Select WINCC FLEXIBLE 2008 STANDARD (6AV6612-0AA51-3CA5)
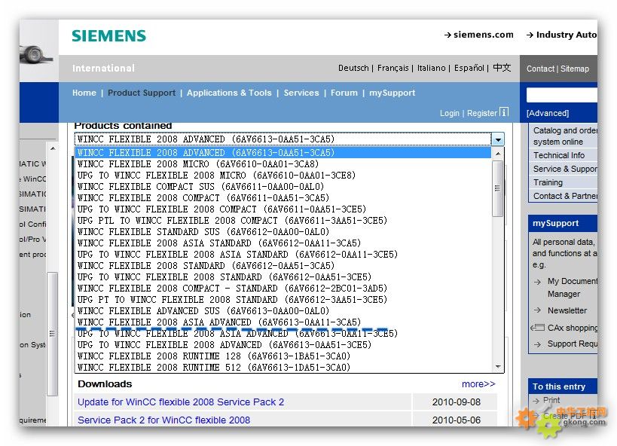The height and width of the screenshot is (446, 617). [283, 266]
